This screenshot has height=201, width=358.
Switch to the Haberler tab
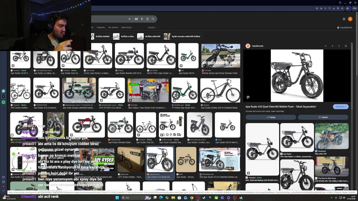pos(101,27)
